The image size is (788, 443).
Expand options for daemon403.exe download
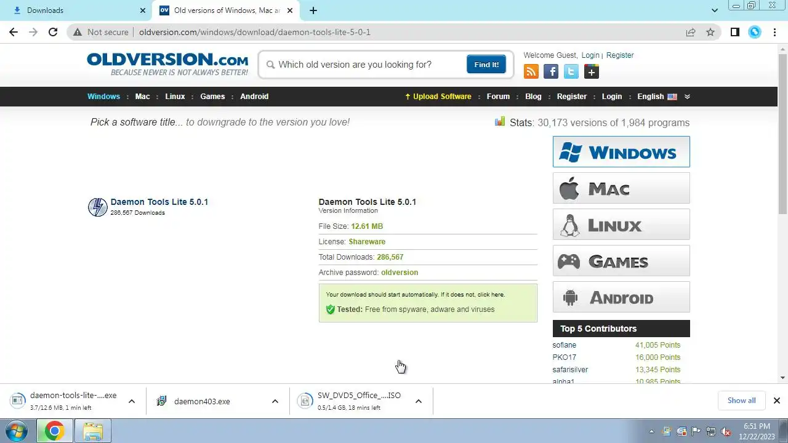[x=275, y=401]
